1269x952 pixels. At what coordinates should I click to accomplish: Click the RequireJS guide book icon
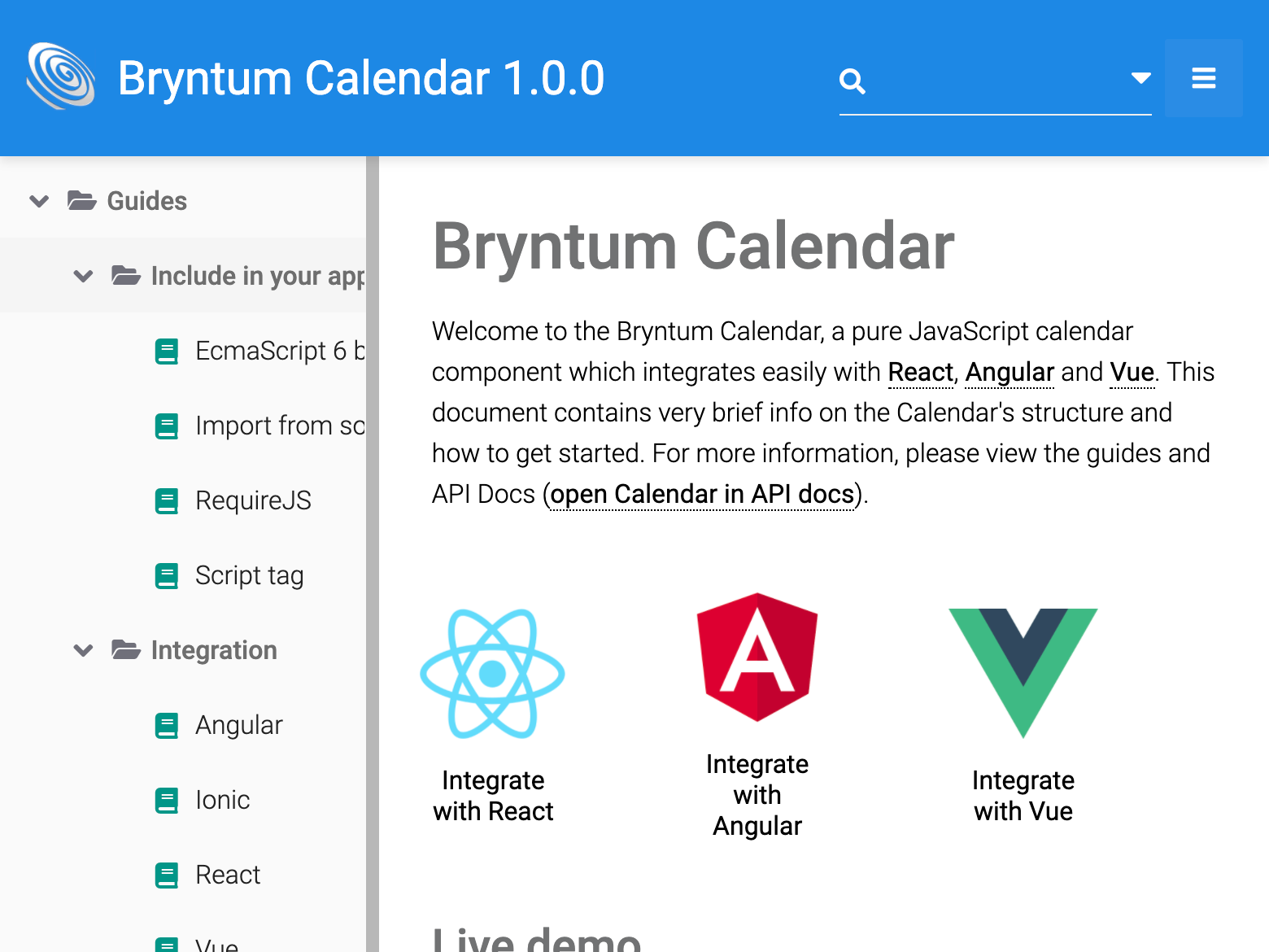coord(167,501)
